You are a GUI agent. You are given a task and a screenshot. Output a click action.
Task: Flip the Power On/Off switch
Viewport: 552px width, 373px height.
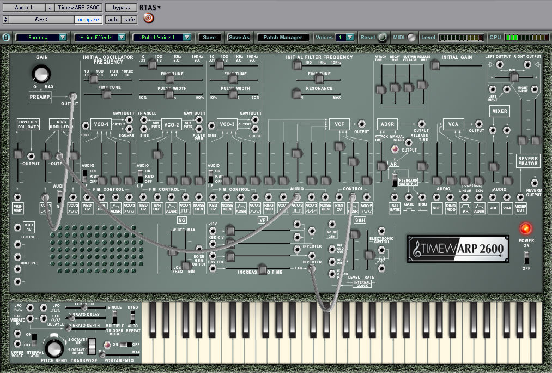[526, 258]
